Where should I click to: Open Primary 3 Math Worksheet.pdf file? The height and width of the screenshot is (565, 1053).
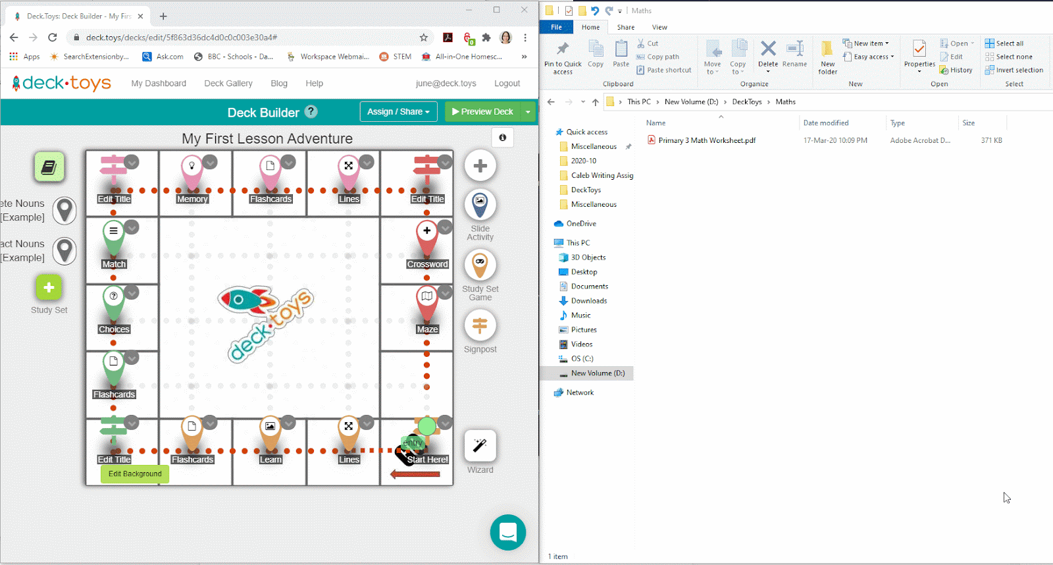coord(707,140)
